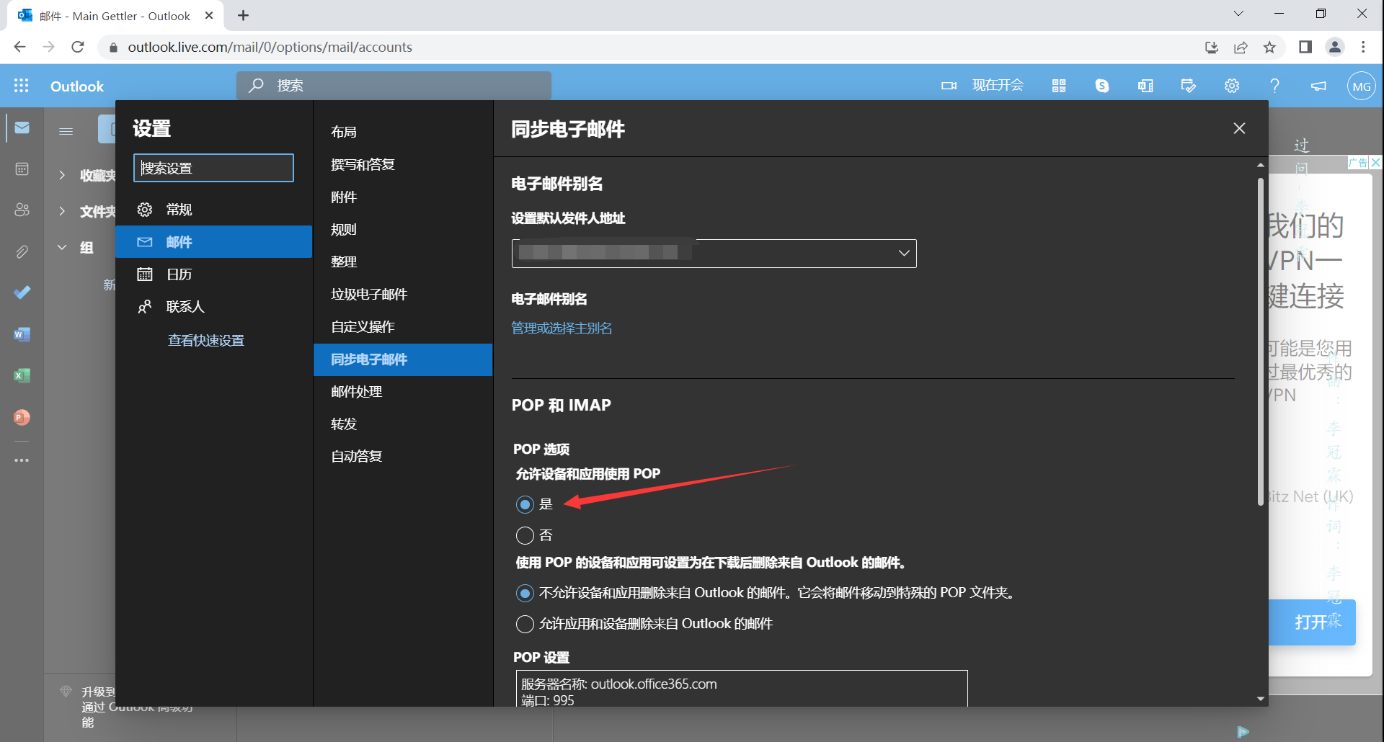This screenshot has height=742, width=1384.
Task: Open 整理 mail settings
Action: tap(403, 262)
